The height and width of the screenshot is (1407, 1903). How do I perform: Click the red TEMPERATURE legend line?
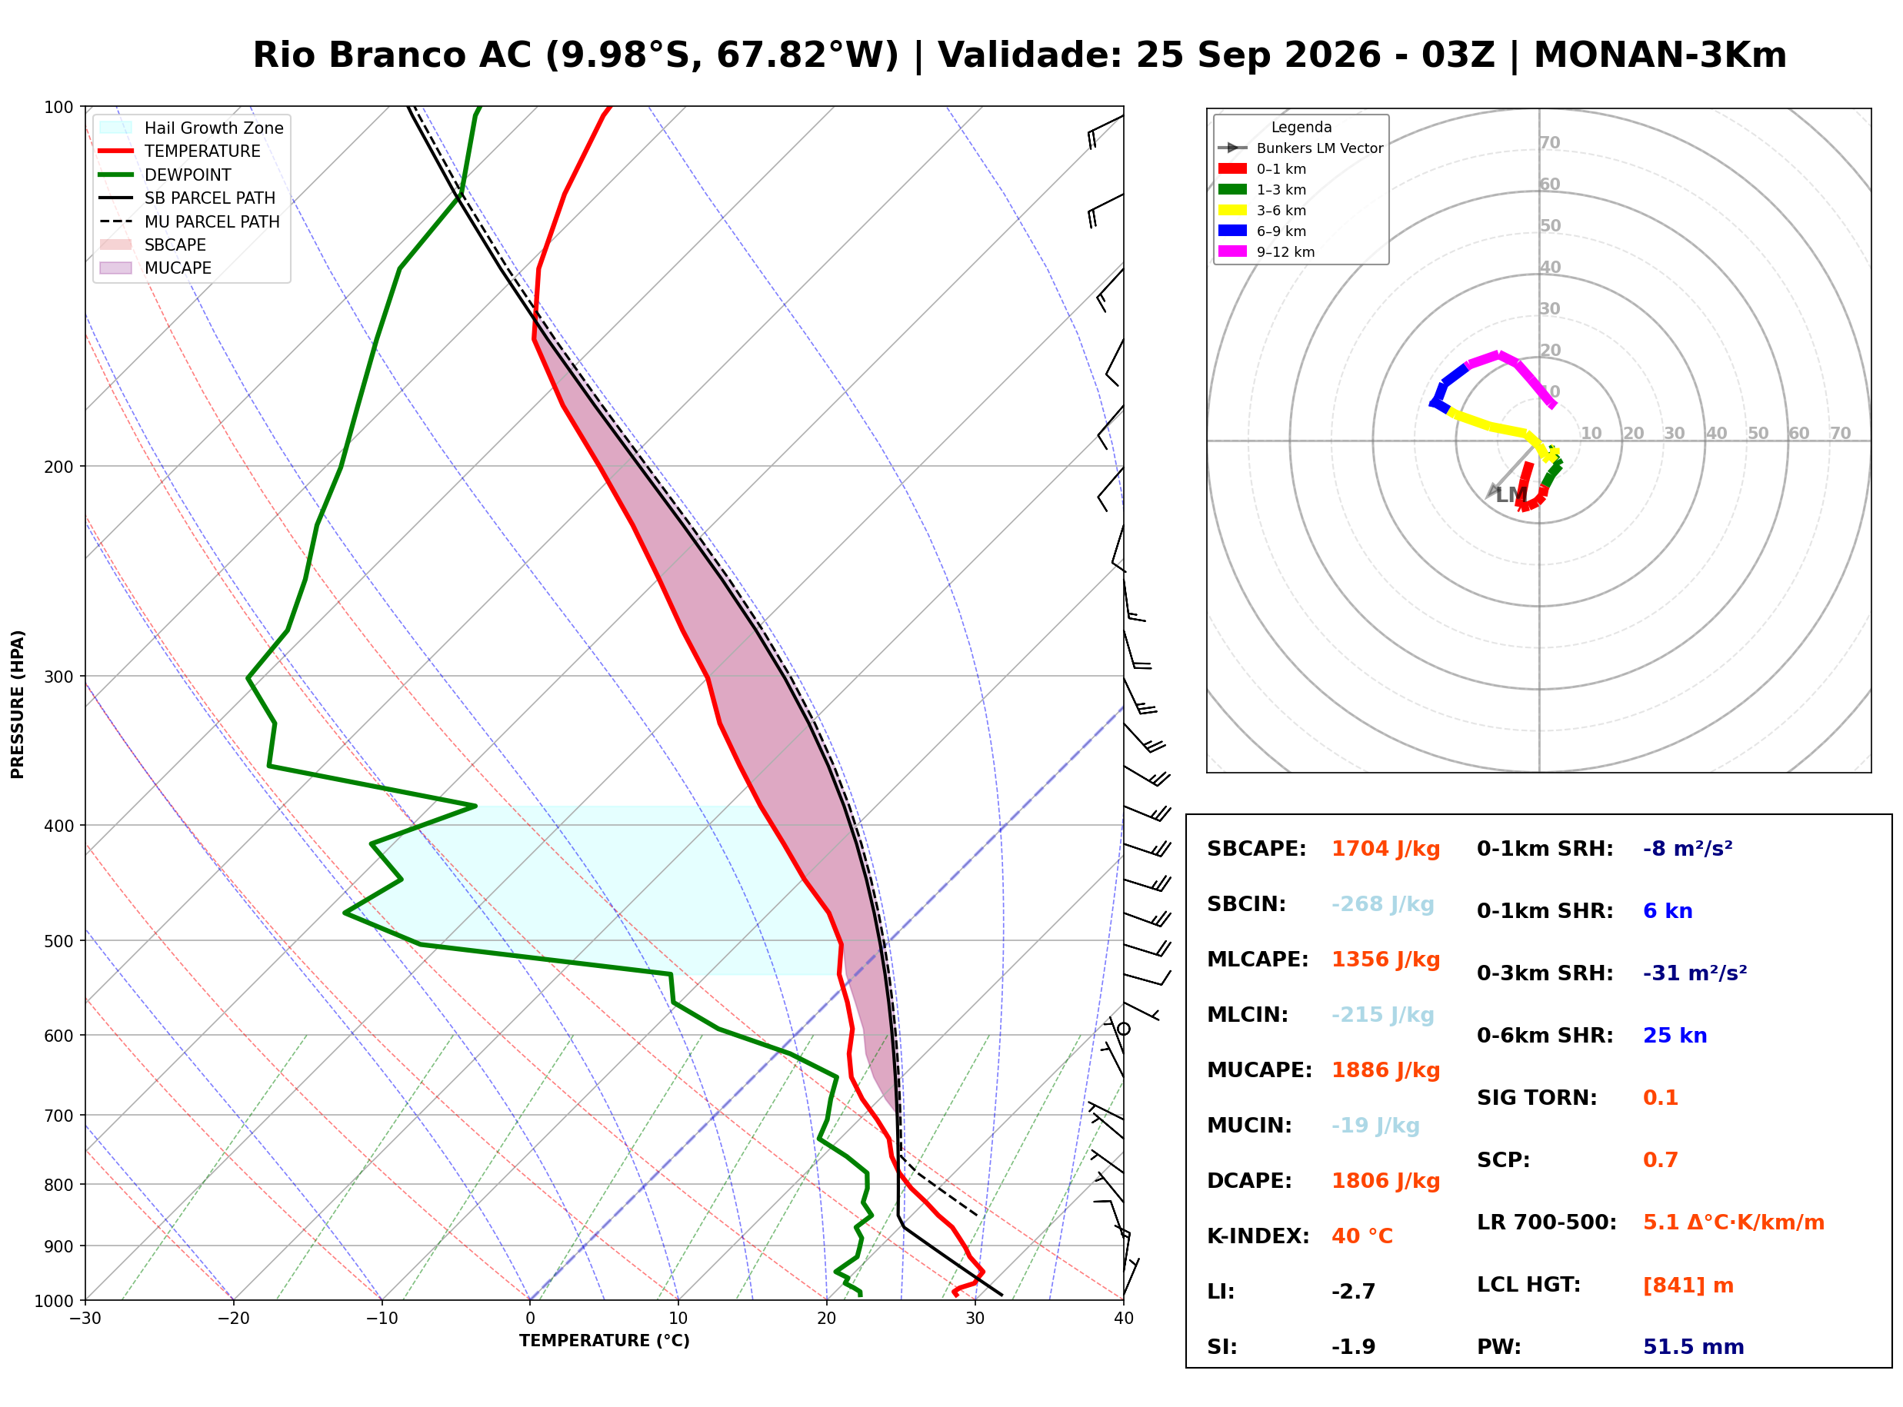[x=116, y=151]
